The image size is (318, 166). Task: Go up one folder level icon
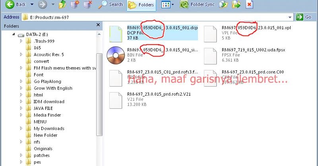coord(62,4)
